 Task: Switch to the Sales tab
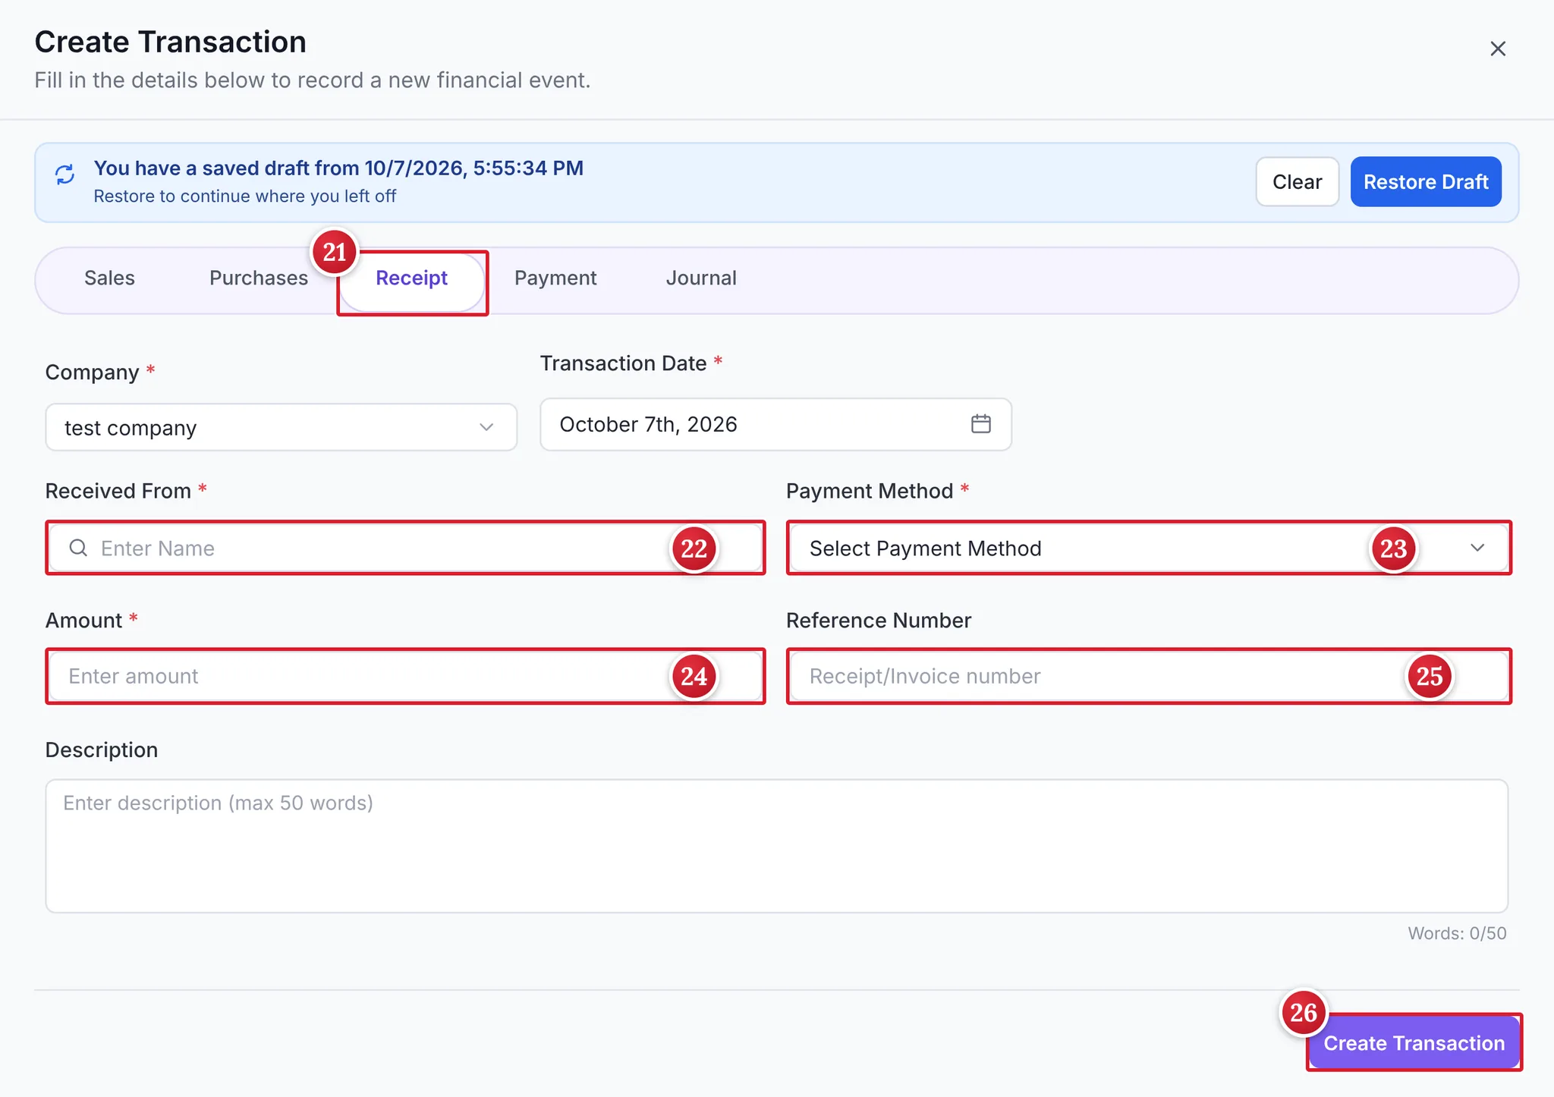[x=109, y=278]
